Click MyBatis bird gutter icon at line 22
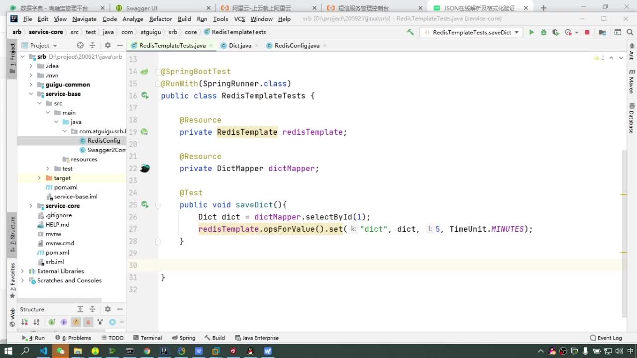Viewport: 637px width, 358px height. [x=145, y=168]
